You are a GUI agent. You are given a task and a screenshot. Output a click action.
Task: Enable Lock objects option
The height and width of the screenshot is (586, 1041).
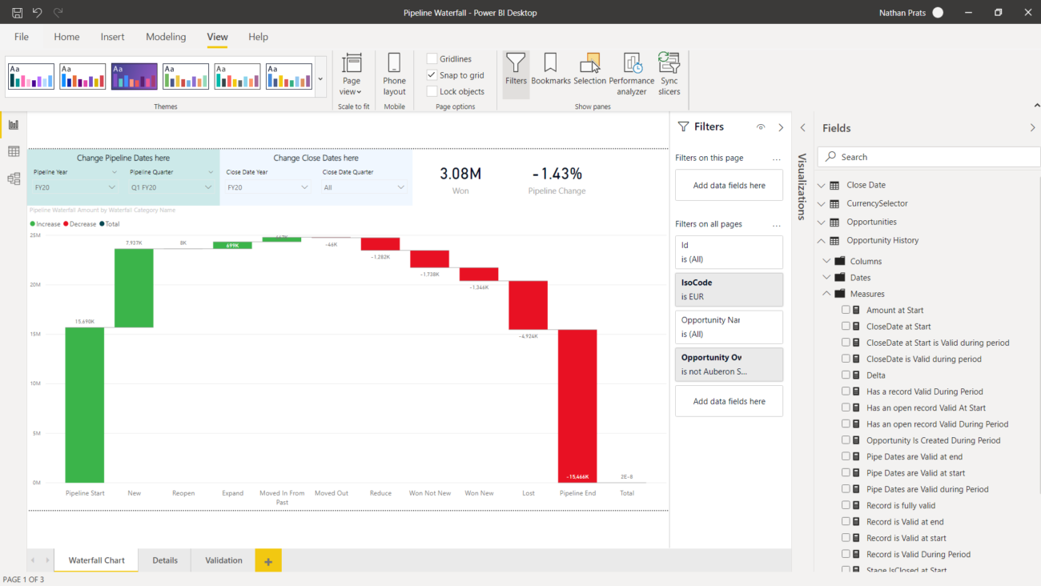coord(431,90)
